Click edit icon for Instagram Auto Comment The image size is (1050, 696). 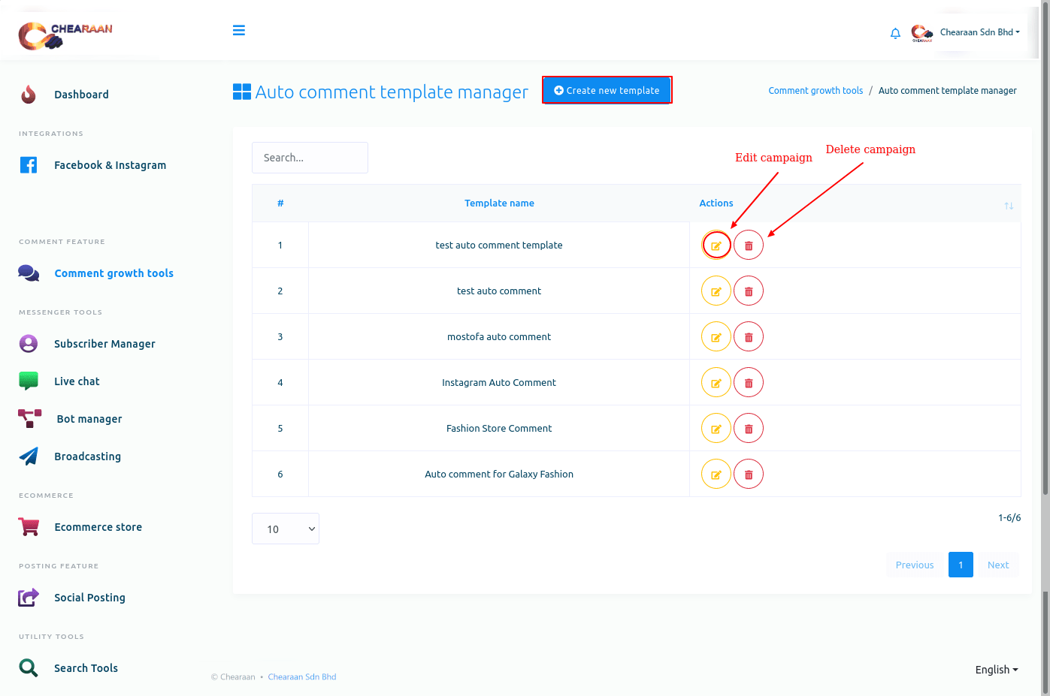pos(716,383)
